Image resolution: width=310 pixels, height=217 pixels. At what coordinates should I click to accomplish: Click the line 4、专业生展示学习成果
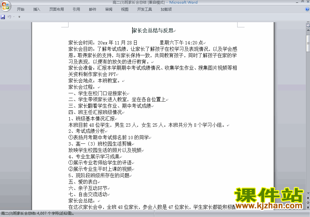click(94, 157)
